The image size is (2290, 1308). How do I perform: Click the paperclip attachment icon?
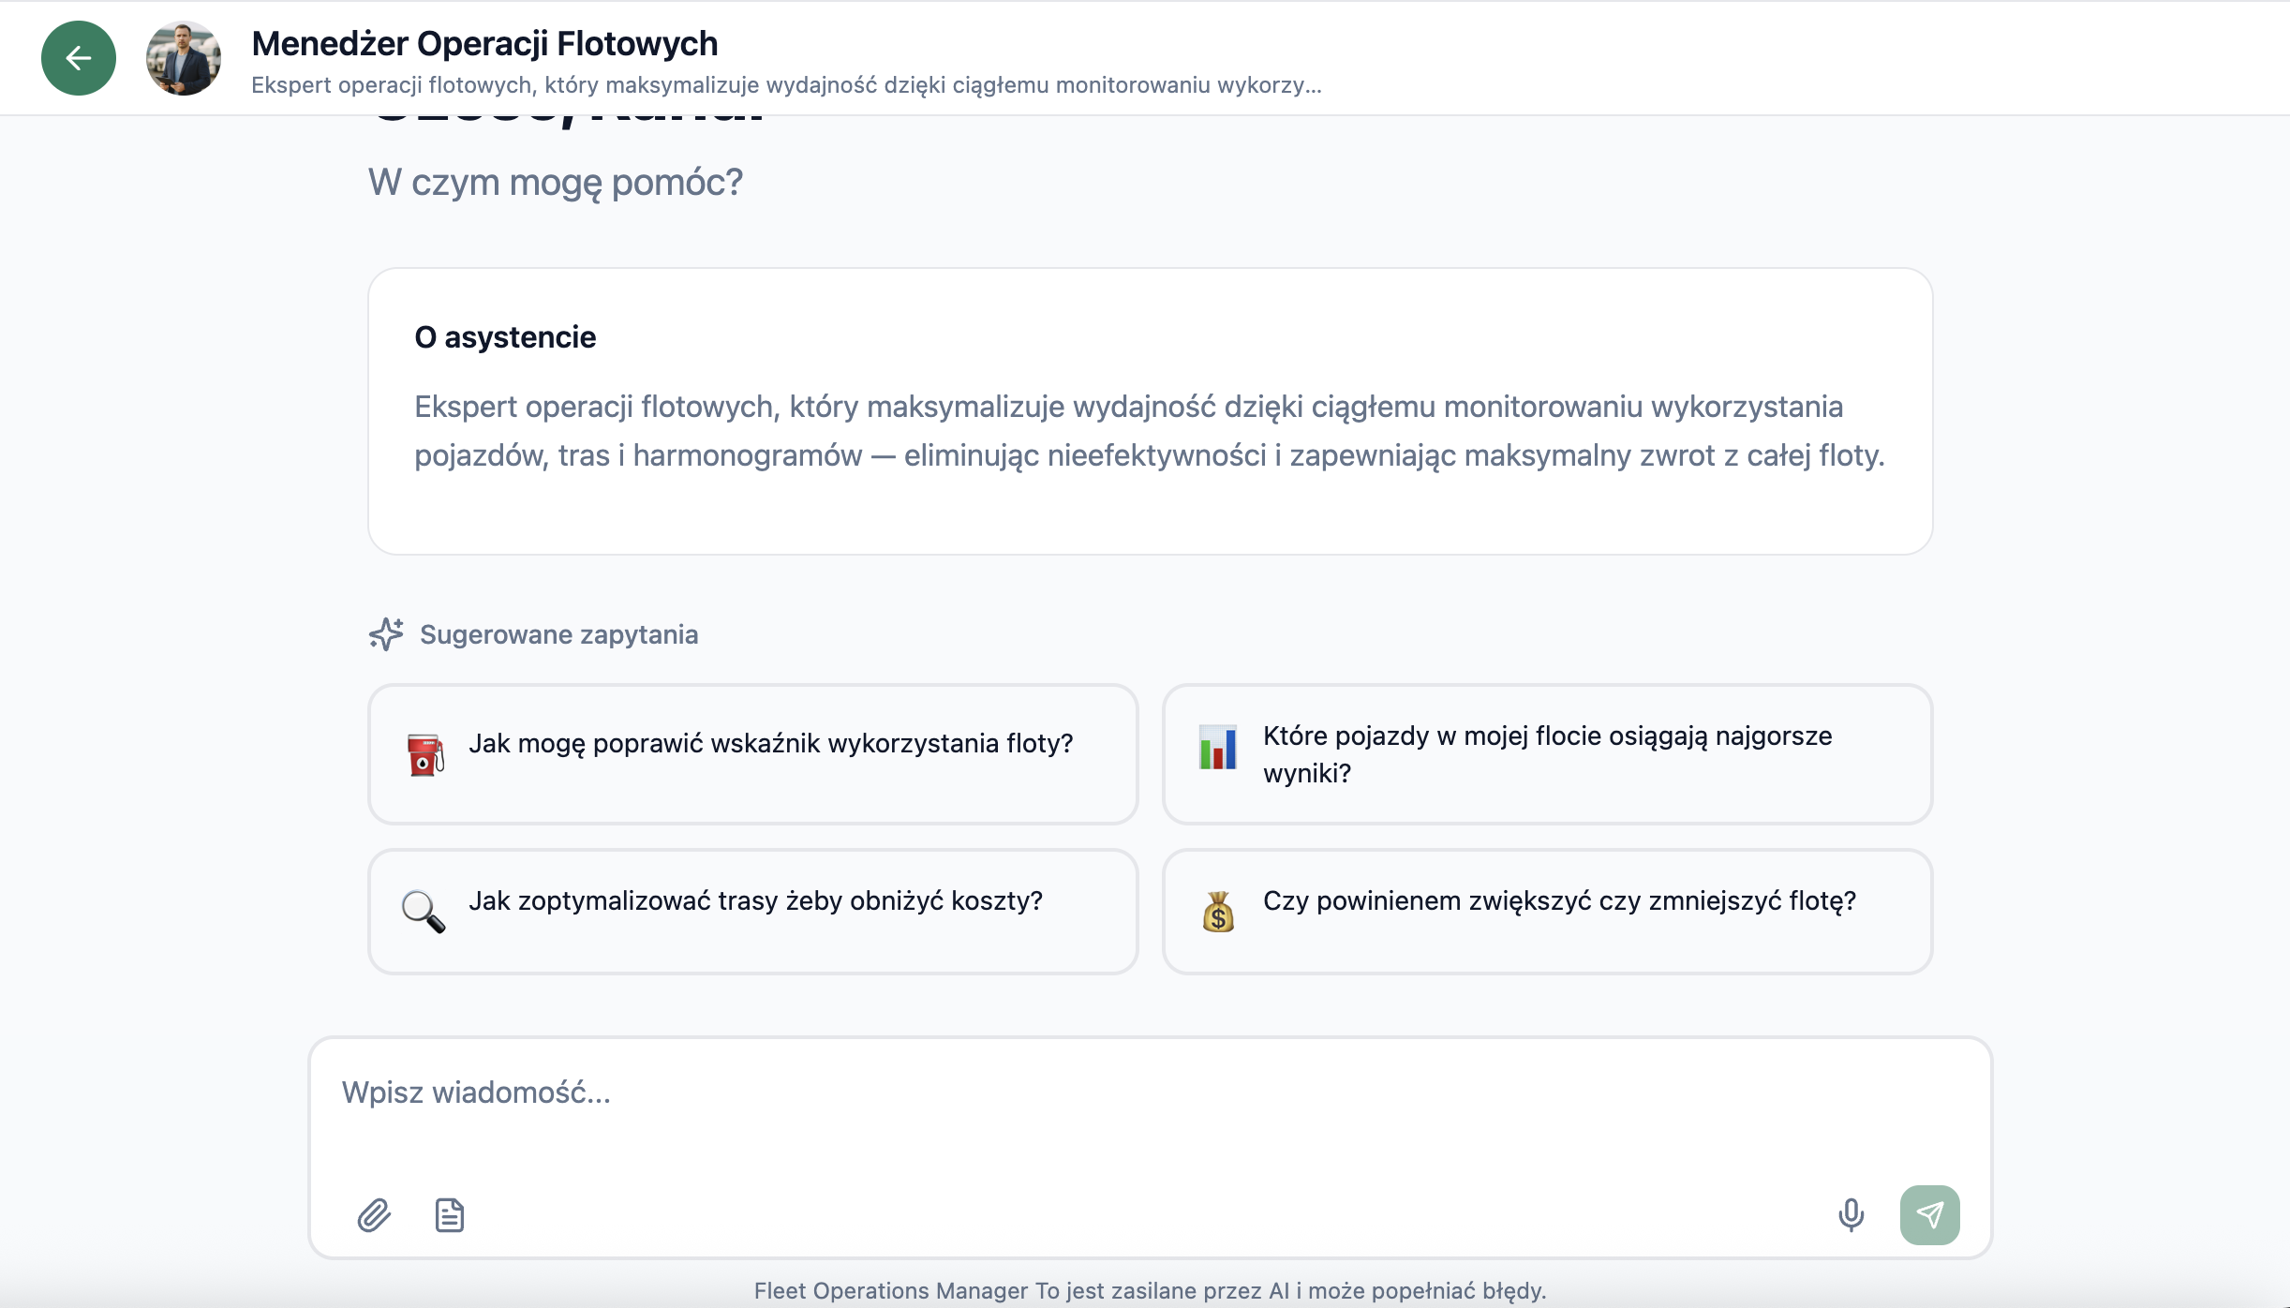(x=376, y=1214)
